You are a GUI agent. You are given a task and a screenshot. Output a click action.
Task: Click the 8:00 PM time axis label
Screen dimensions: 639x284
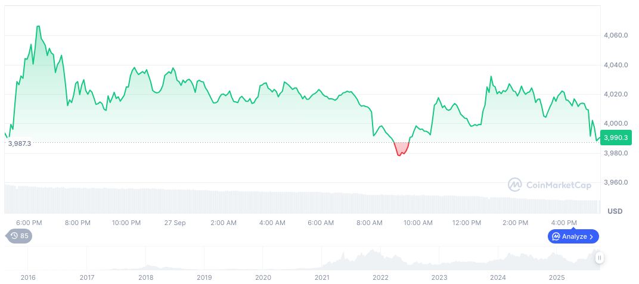click(77, 223)
